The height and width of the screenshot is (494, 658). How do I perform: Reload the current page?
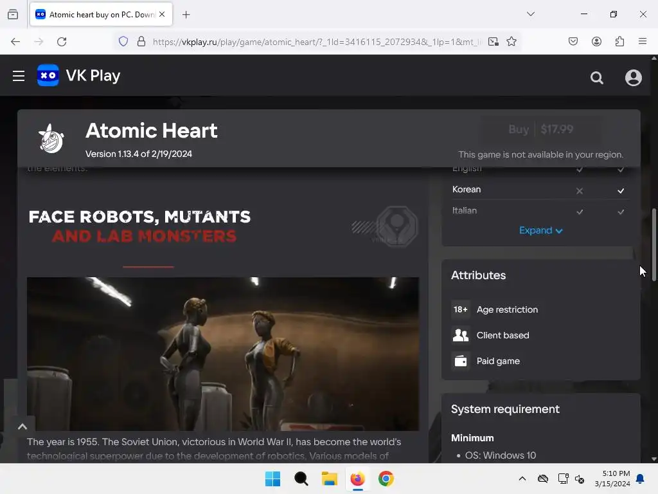pos(62,42)
